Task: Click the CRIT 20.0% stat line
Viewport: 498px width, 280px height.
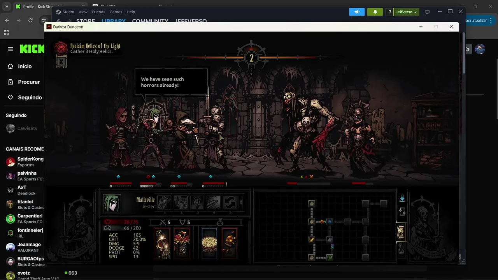Action: 127,240
